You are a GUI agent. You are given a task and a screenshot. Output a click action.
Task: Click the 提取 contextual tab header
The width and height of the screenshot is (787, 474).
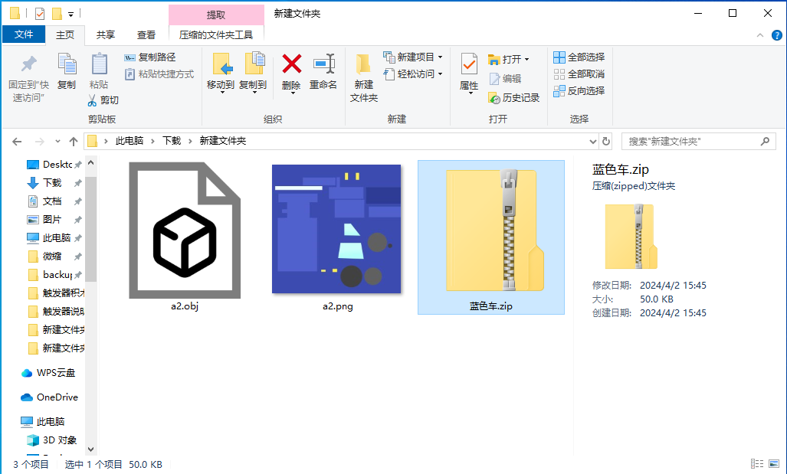(216, 15)
